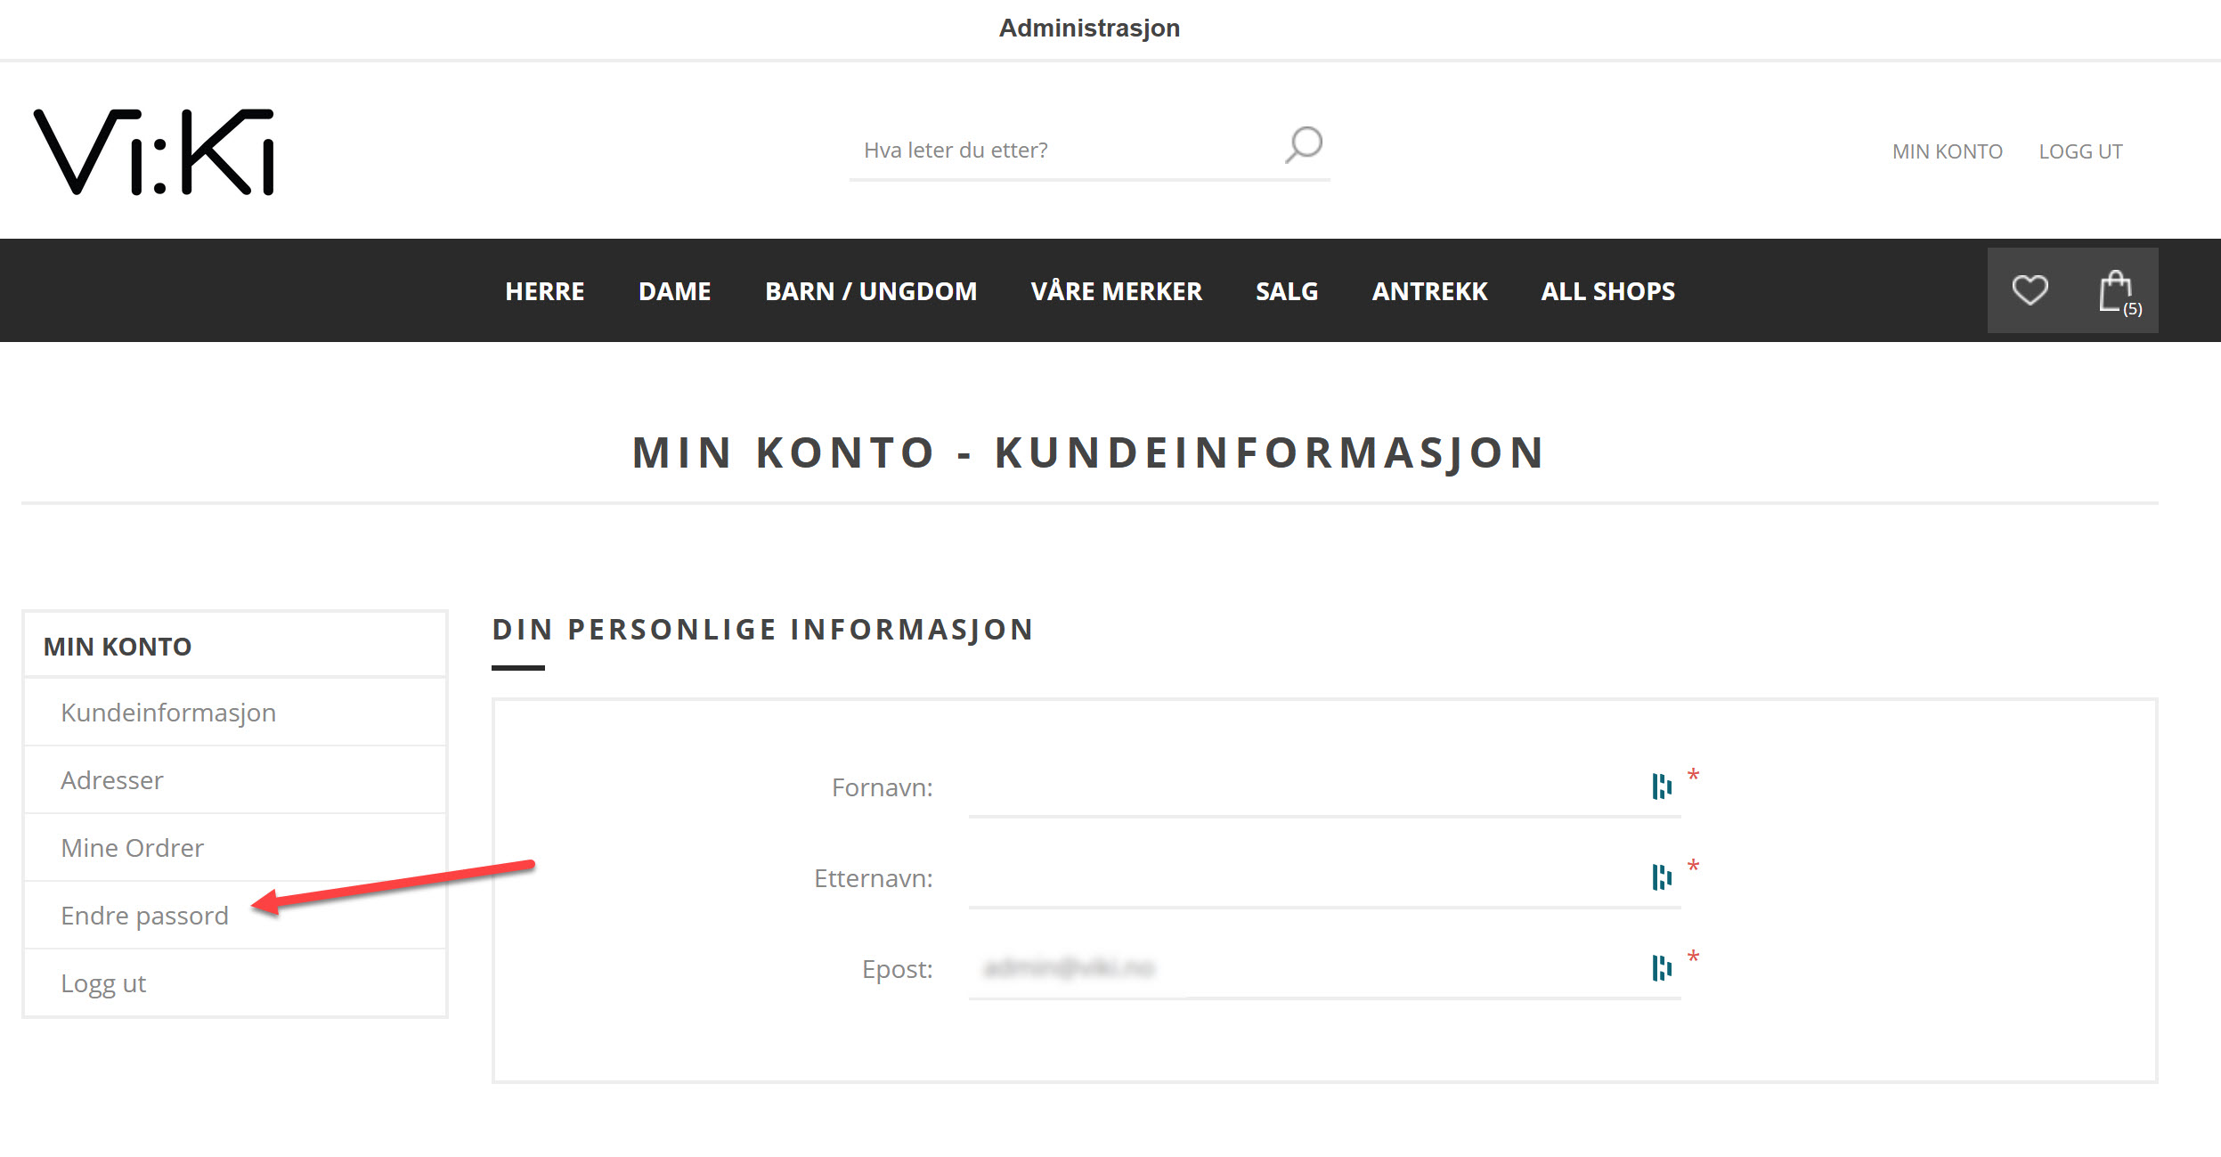Open the HERRE category
2221x1157 pixels.
tap(545, 290)
